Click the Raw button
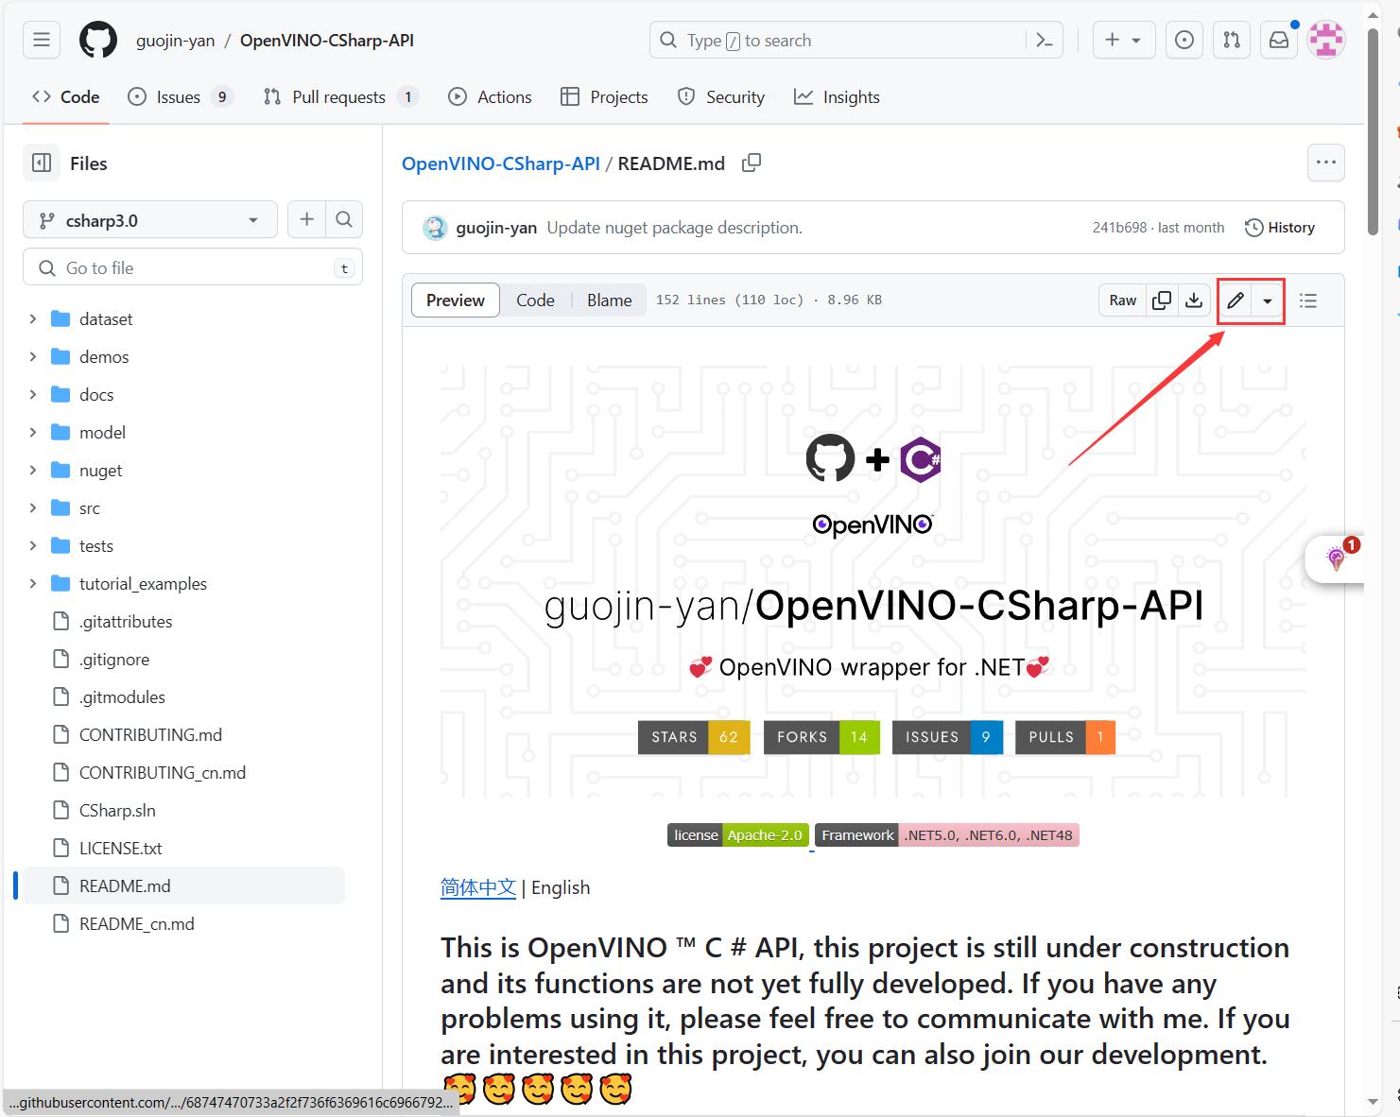This screenshot has height=1117, width=1400. (1123, 300)
